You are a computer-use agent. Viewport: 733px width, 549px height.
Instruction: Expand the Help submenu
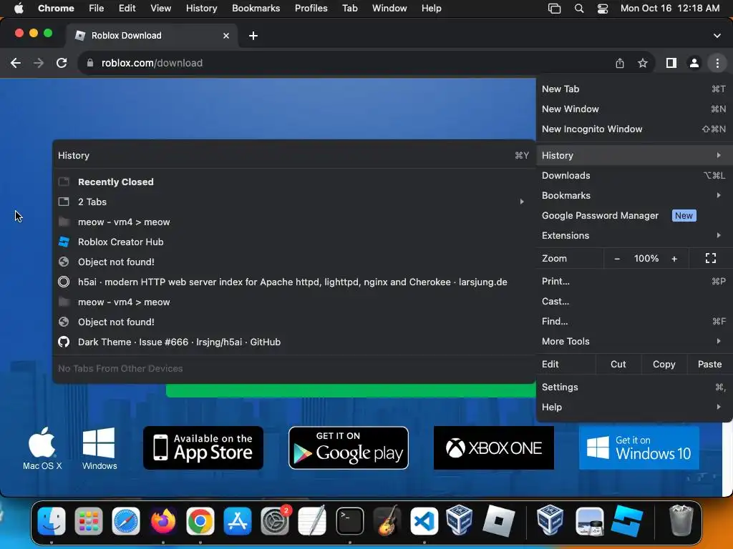click(x=634, y=407)
